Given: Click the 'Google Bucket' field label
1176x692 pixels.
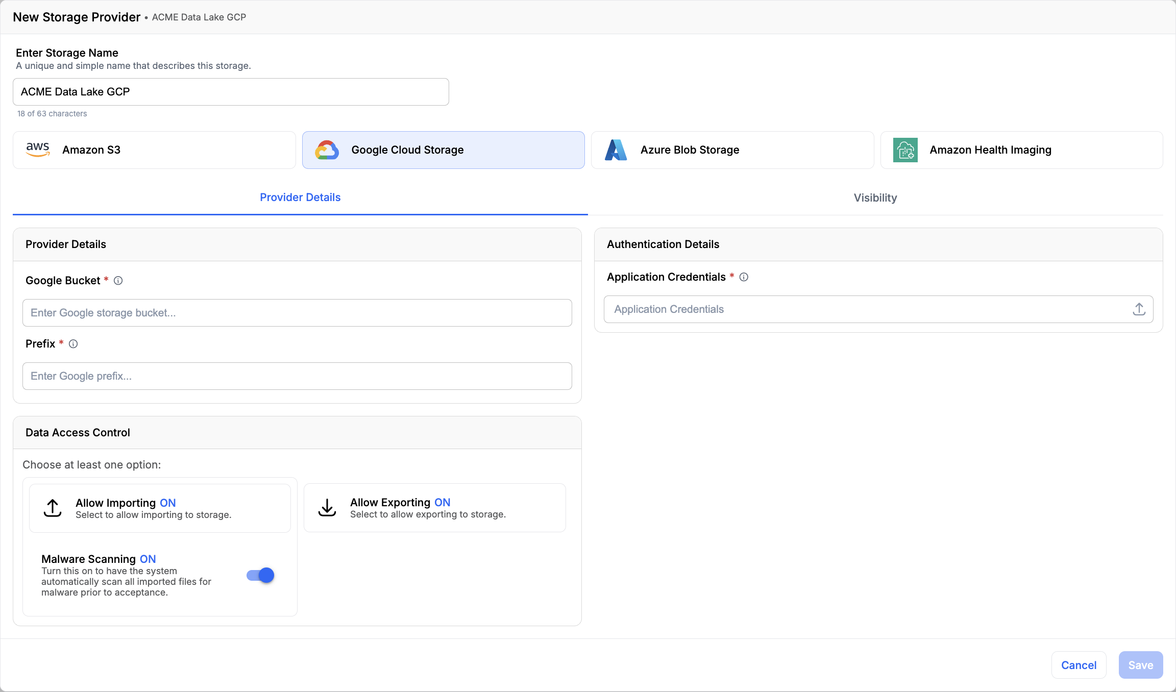Looking at the screenshot, I should (x=63, y=281).
